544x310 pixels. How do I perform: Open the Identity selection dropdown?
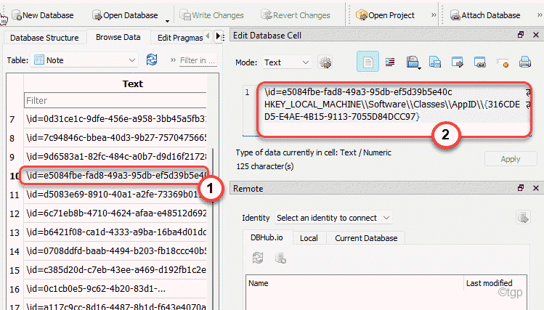[x=333, y=218]
